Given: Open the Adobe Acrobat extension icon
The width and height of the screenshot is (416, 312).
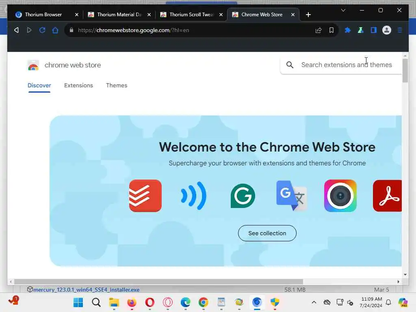Looking at the screenshot, I should pyautogui.click(x=387, y=196).
